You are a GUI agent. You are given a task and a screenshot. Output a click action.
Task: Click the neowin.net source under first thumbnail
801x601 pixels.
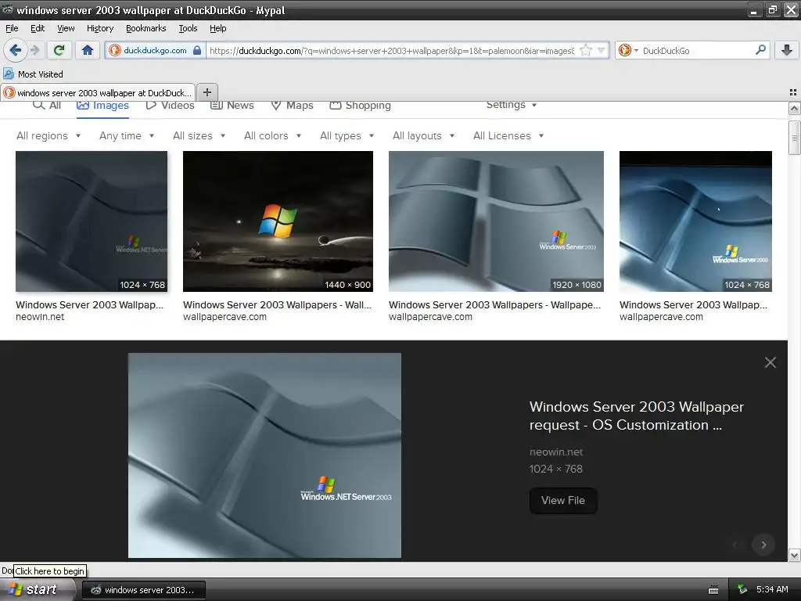coord(40,317)
